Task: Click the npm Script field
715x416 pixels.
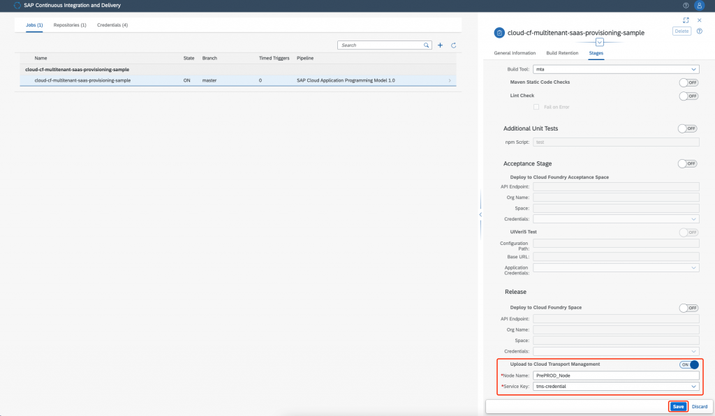Action: [616, 142]
